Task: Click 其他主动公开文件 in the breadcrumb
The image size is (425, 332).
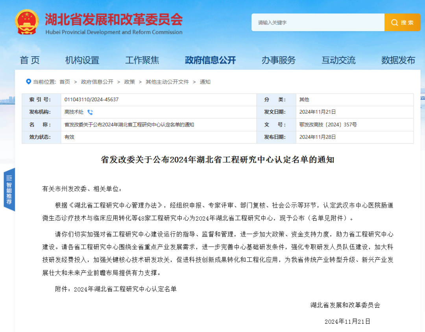Action: pos(167,82)
